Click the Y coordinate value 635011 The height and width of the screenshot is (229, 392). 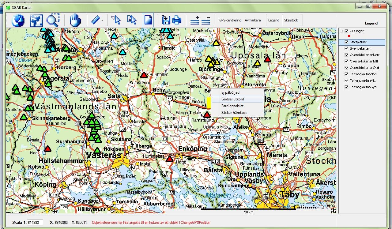81,223
